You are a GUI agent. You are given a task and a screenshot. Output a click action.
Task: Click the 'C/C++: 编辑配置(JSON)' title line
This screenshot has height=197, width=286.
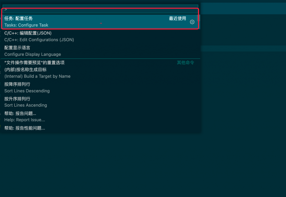coord(28,33)
